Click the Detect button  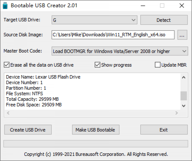coord(164,20)
